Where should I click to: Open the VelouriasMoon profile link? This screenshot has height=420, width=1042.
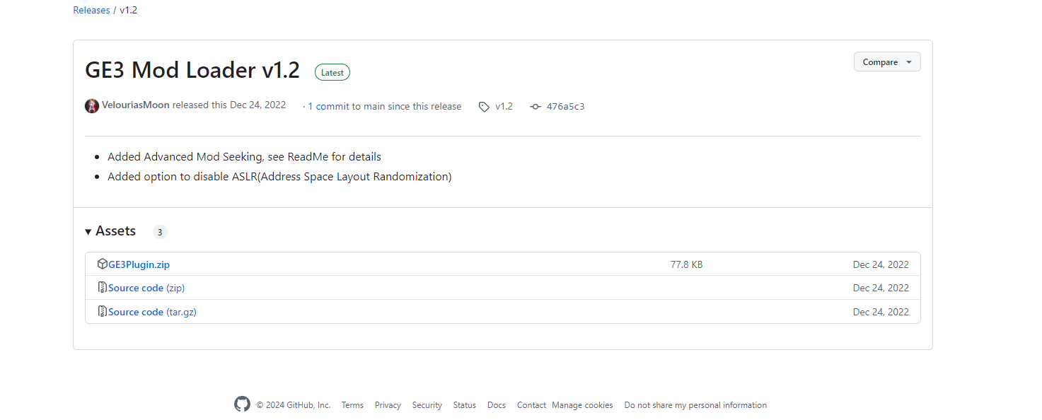point(135,105)
